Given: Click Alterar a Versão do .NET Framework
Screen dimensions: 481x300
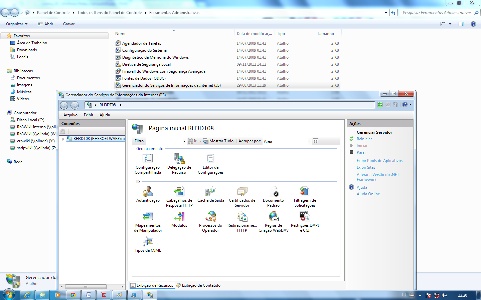Looking at the screenshot, I should pos(378,177).
